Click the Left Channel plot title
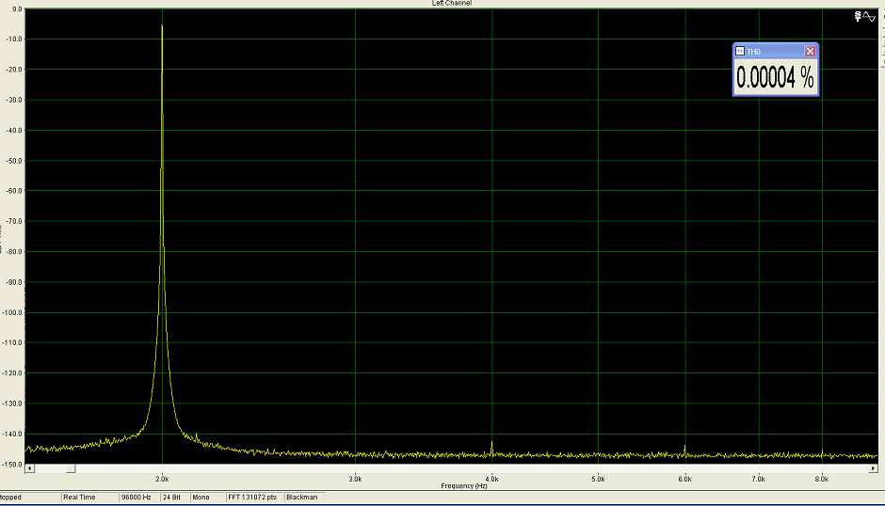885x506 pixels. pyautogui.click(x=452, y=4)
